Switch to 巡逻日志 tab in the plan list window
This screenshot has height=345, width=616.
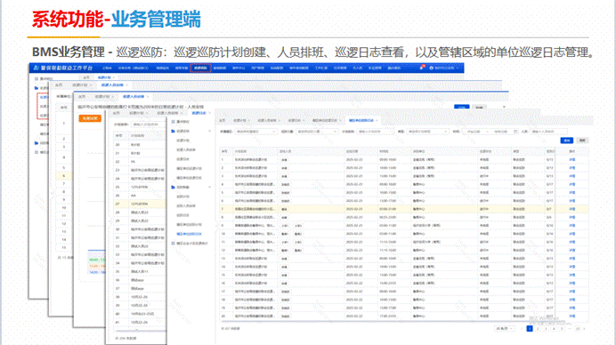pos(199,113)
